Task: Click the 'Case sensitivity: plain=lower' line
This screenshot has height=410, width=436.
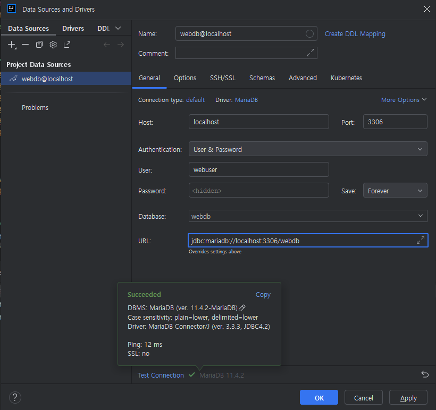Action: pos(192,317)
